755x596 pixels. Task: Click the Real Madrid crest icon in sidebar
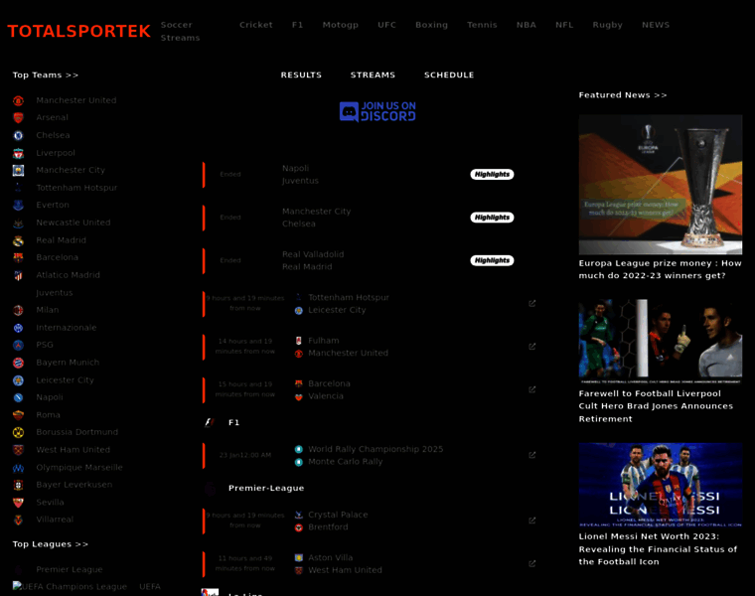[18, 240]
